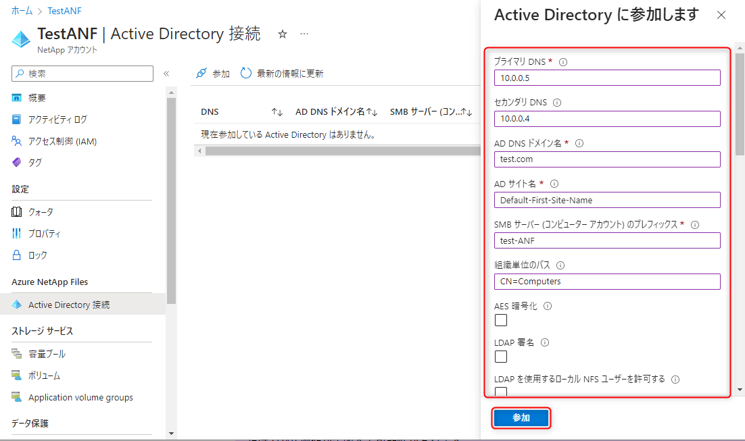The width and height of the screenshot is (745, 441).
Task: Show info for AD サイト名
Action: pos(554,184)
